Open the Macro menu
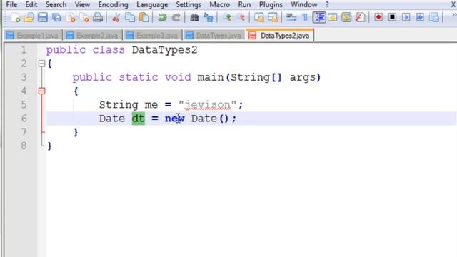The image size is (457, 257). coord(219,5)
